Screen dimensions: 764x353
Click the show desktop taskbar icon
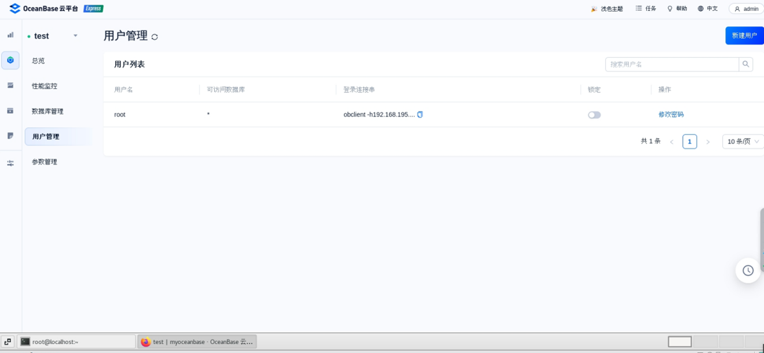[8, 341]
